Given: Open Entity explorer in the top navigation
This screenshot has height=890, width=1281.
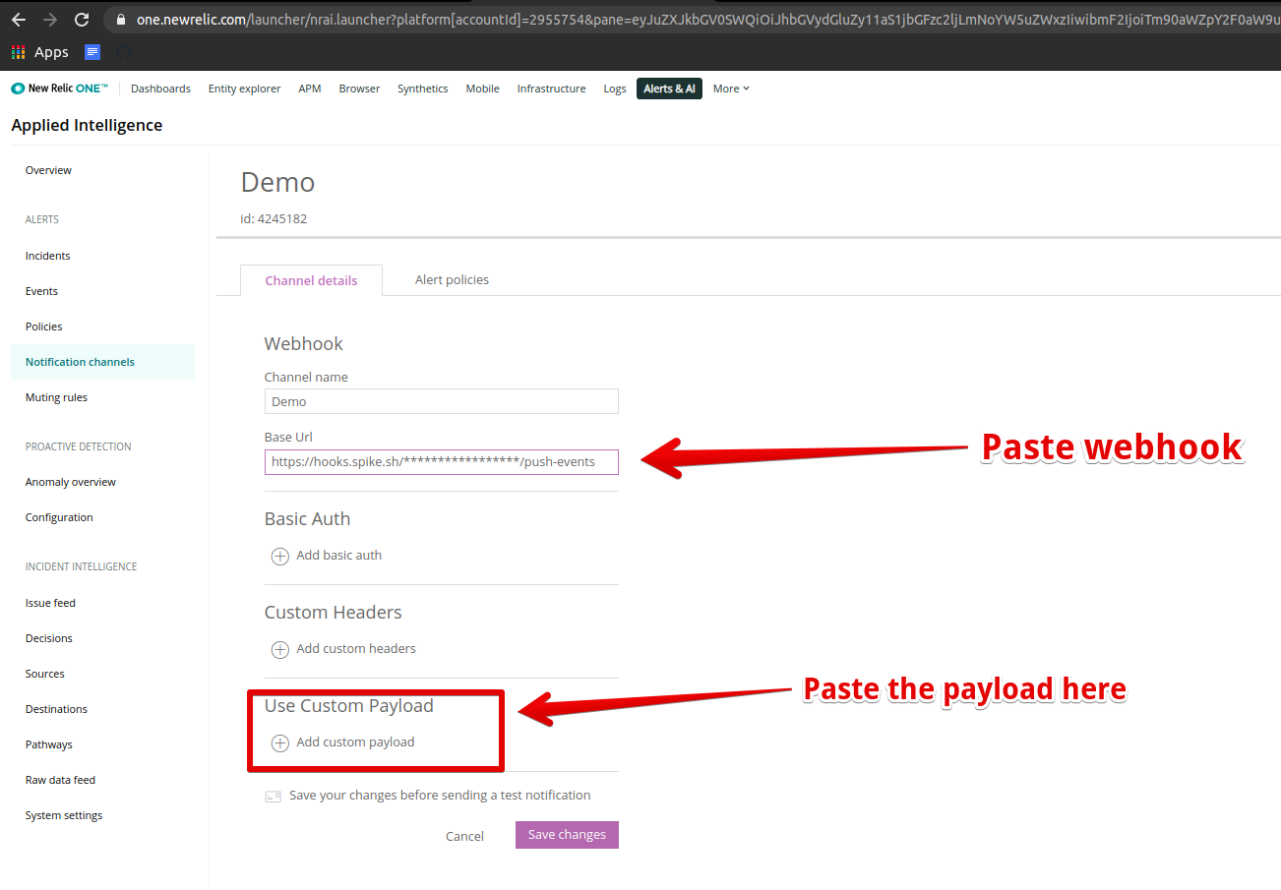Looking at the screenshot, I should point(244,89).
